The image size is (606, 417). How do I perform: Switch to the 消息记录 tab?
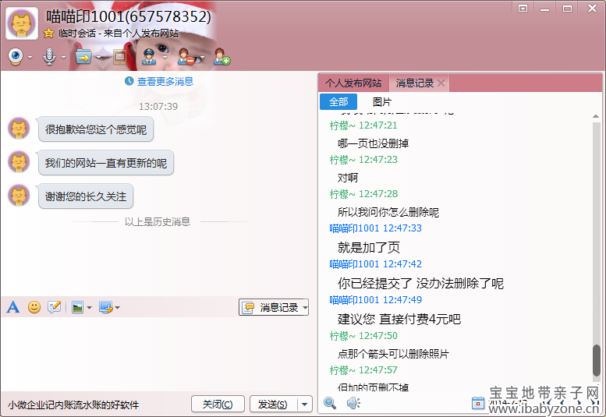415,83
